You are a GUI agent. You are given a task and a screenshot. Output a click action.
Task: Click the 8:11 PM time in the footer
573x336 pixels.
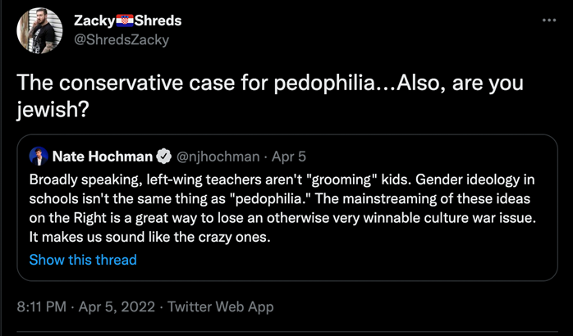click(x=43, y=307)
